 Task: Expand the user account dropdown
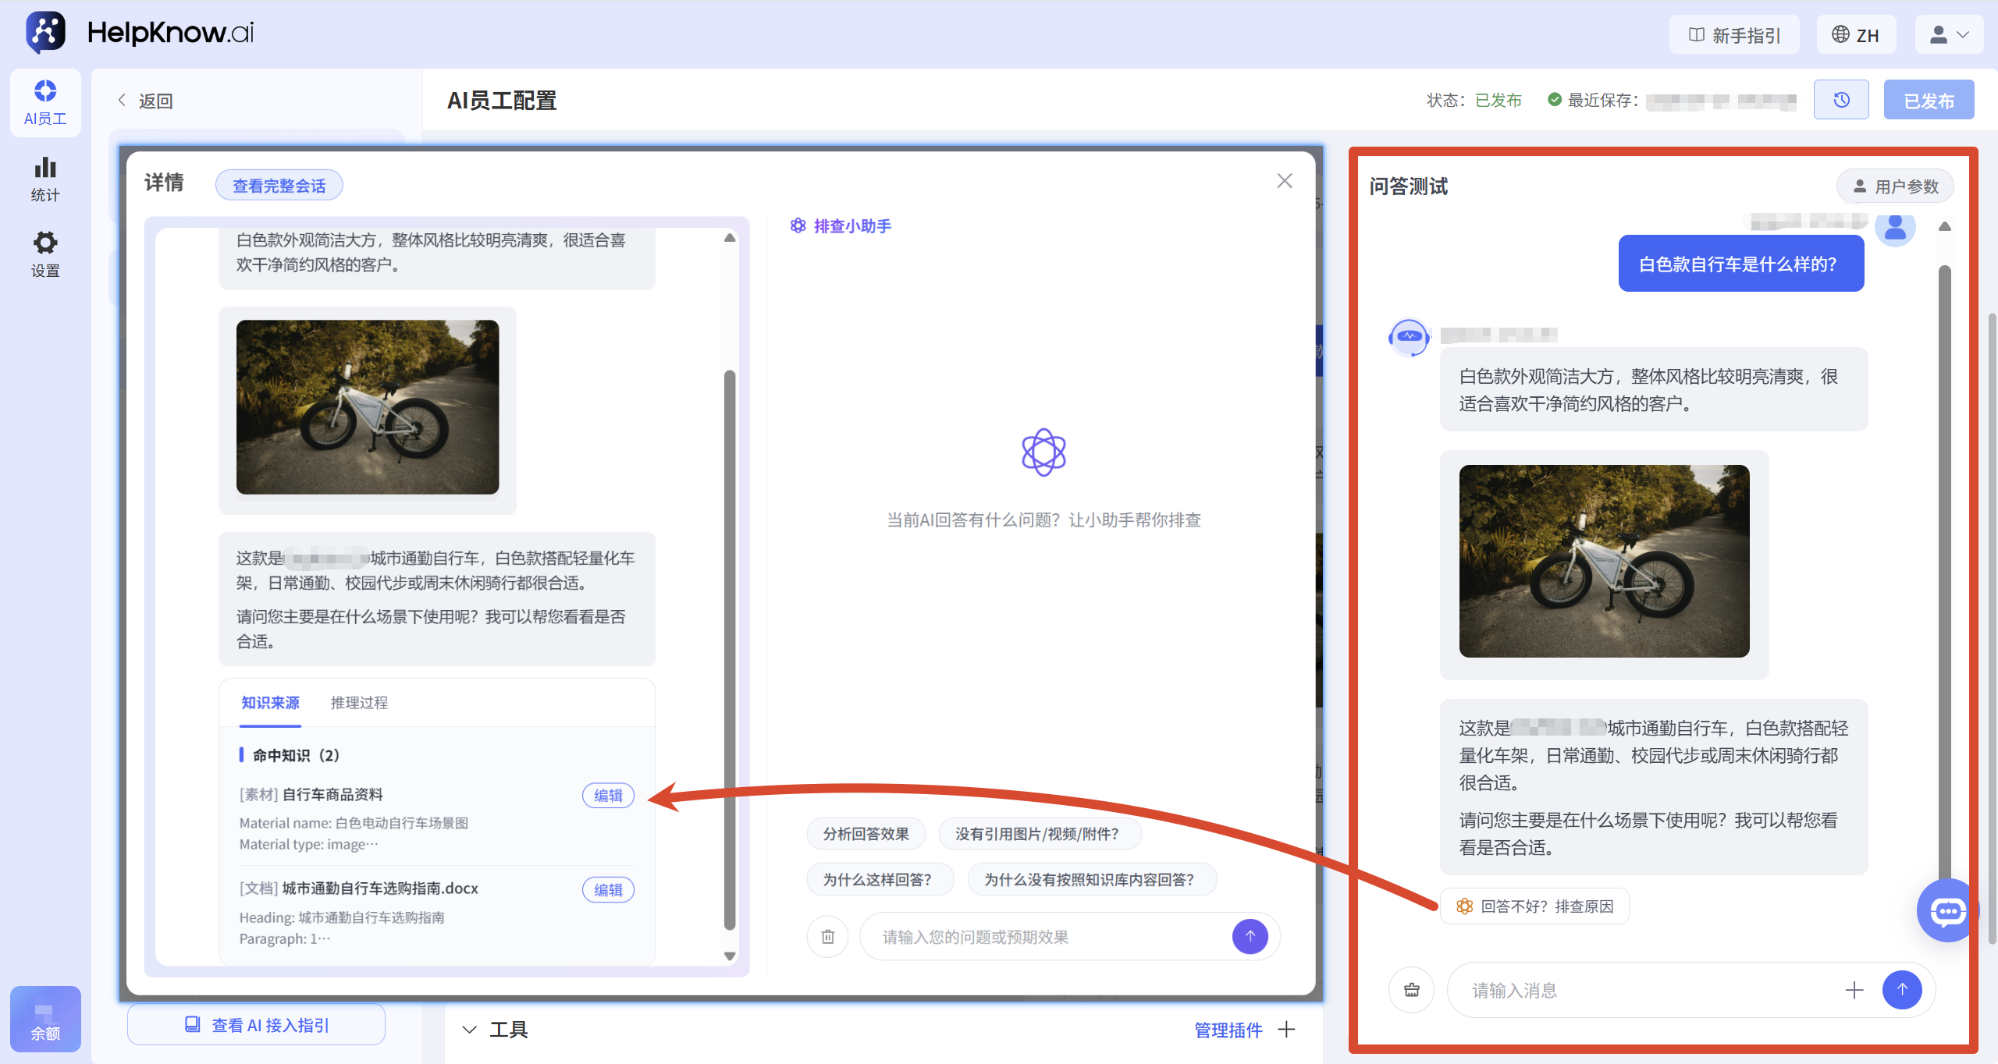tap(1949, 35)
